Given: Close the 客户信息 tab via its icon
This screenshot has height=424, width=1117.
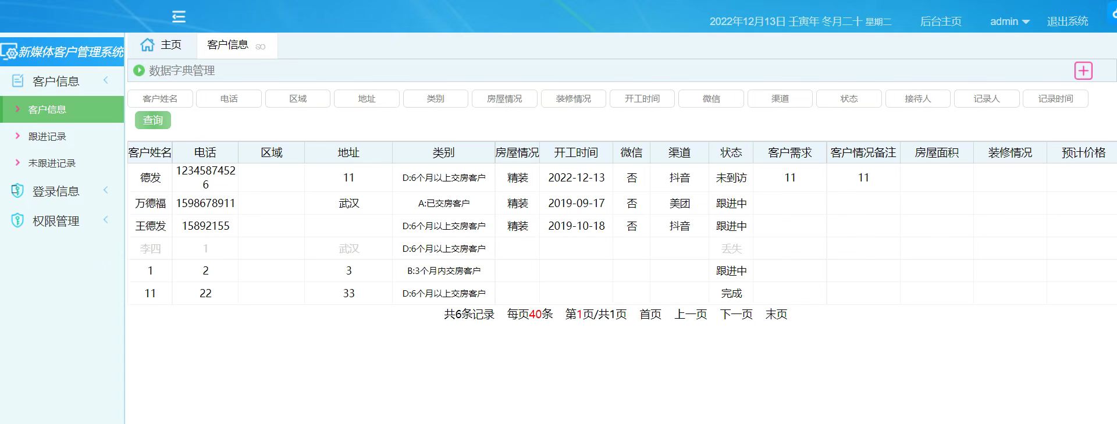Looking at the screenshot, I should [x=261, y=47].
